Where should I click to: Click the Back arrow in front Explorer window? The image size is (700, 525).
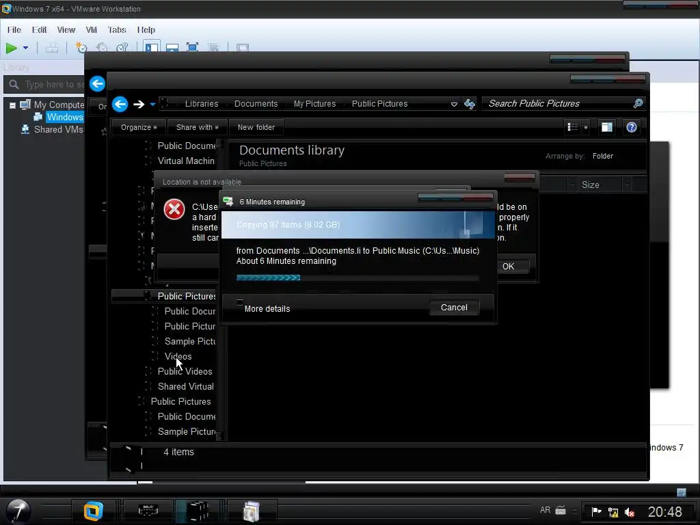[120, 104]
